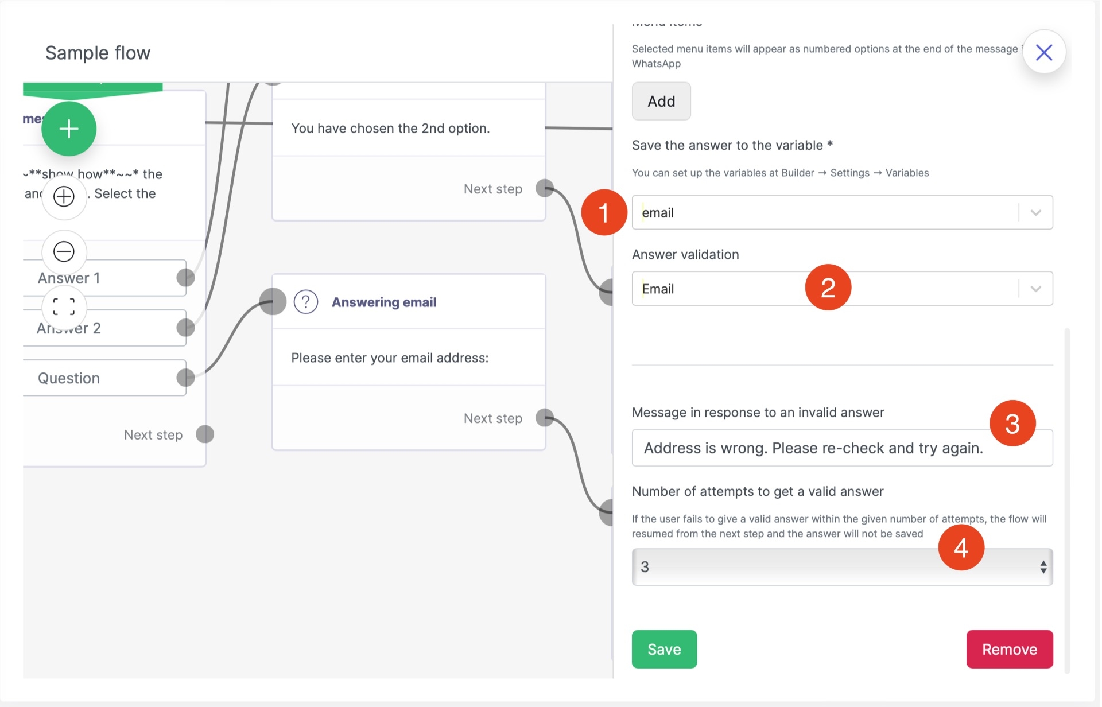Click Question option output connector dot

[x=185, y=378]
